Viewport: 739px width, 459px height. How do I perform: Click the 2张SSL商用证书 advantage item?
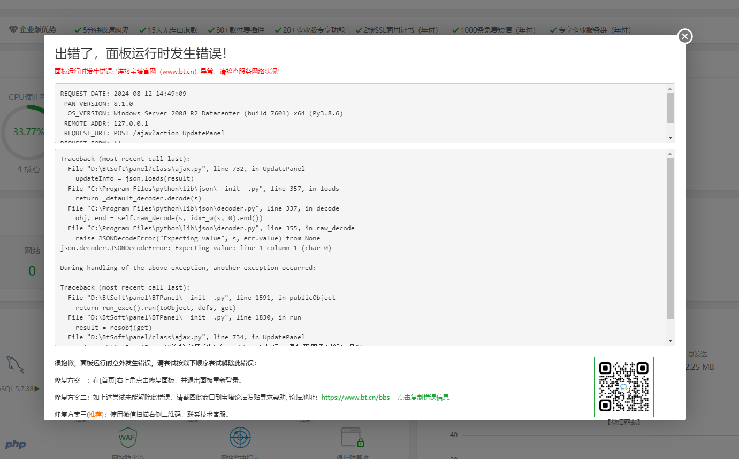point(398,30)
